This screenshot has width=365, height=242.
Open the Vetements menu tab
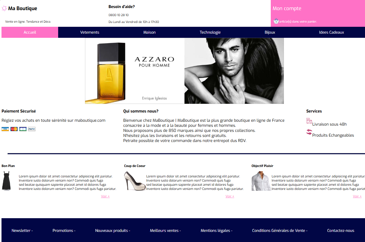[90, 32]
